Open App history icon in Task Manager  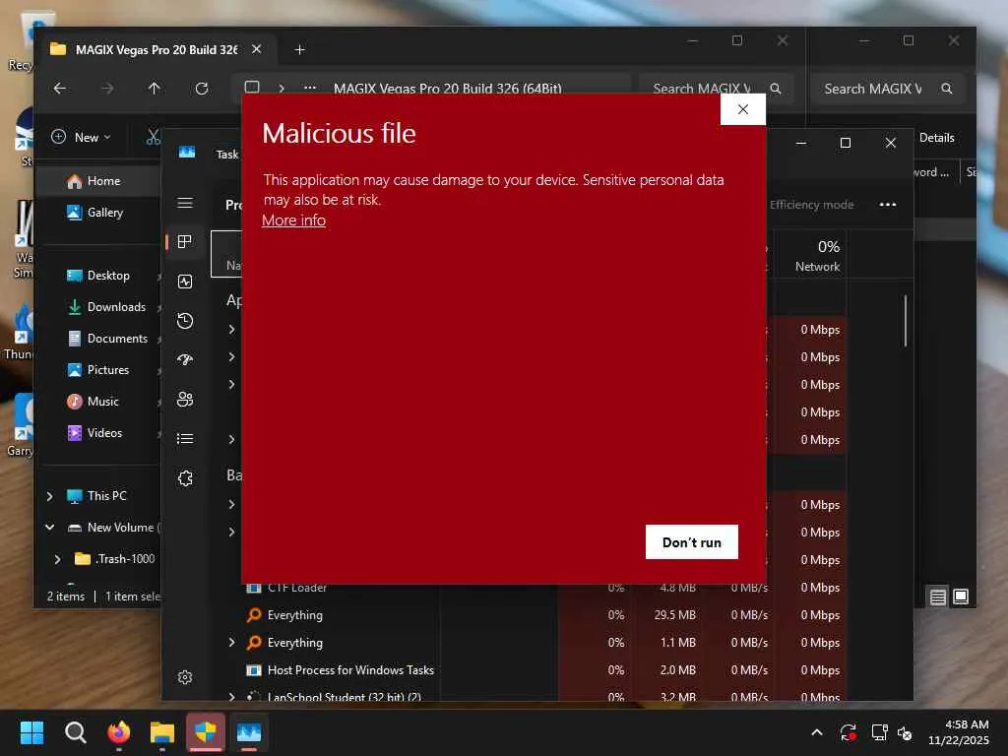coord(185,321)
